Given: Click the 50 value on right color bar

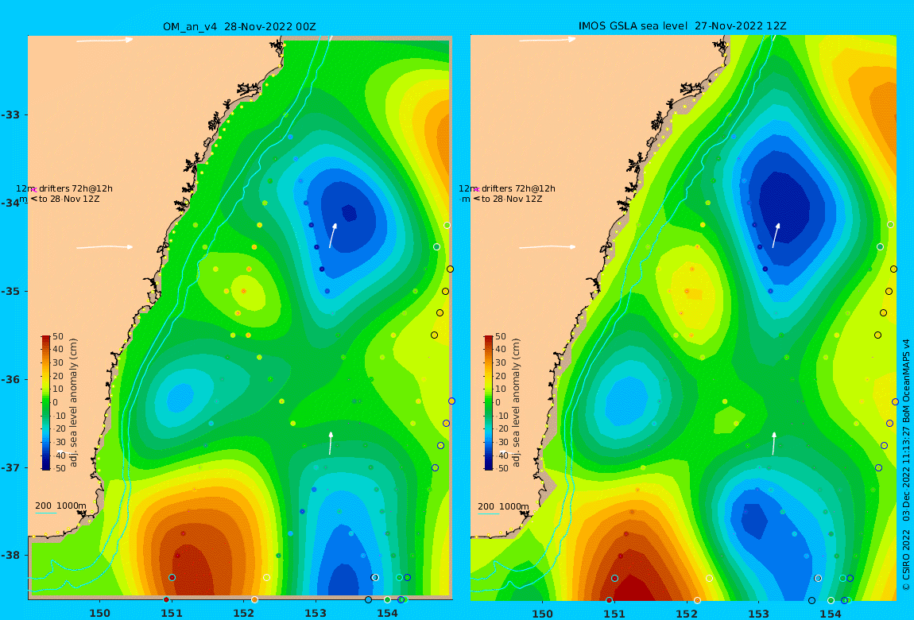Looking at the screenshot, I should point(501,337).
